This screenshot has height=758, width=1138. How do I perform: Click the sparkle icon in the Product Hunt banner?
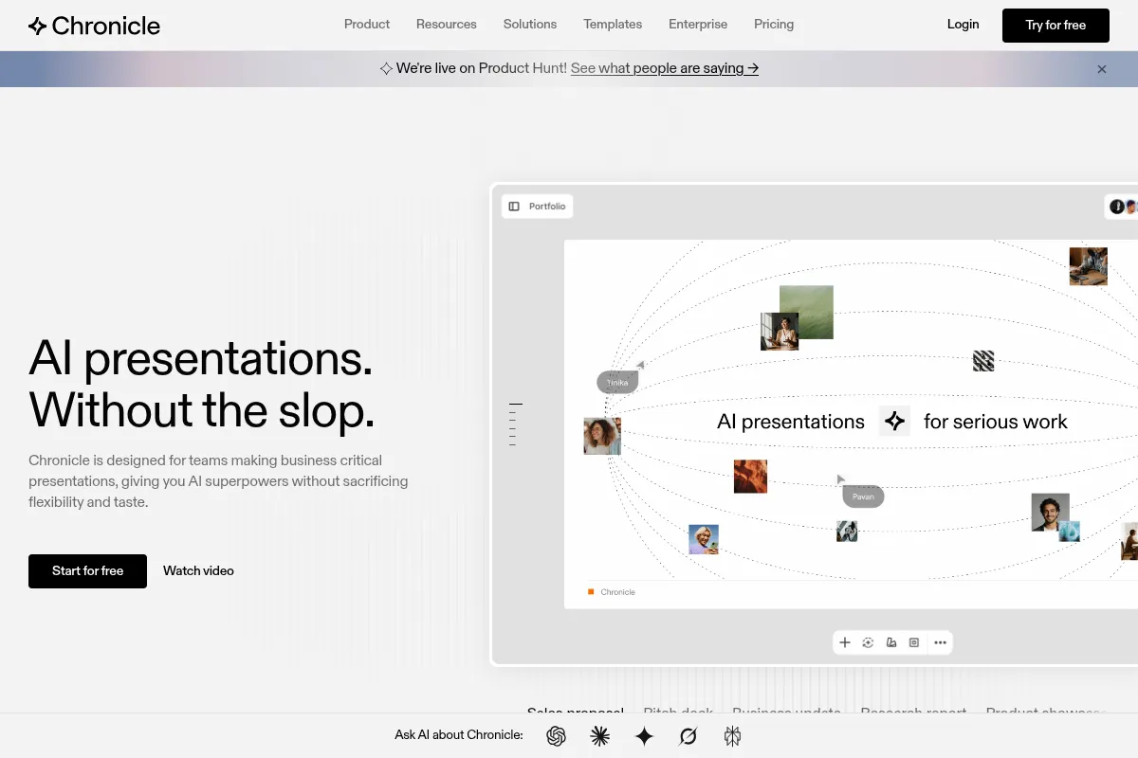(386, 68)
